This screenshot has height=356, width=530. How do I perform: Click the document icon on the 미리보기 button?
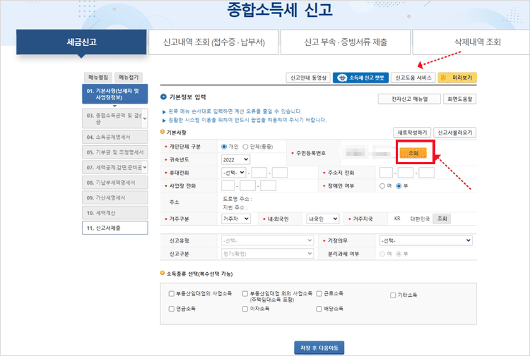click(x=444, y=78)
